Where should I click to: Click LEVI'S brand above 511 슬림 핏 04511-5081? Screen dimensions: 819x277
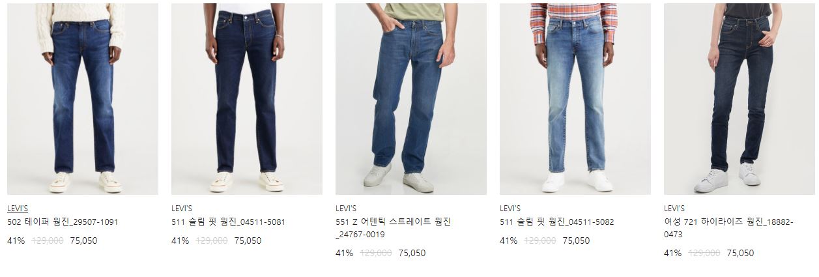[182, 209]
